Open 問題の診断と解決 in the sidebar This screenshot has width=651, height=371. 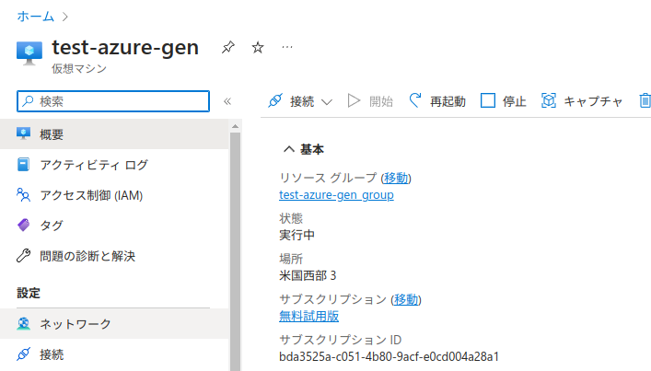114,256
